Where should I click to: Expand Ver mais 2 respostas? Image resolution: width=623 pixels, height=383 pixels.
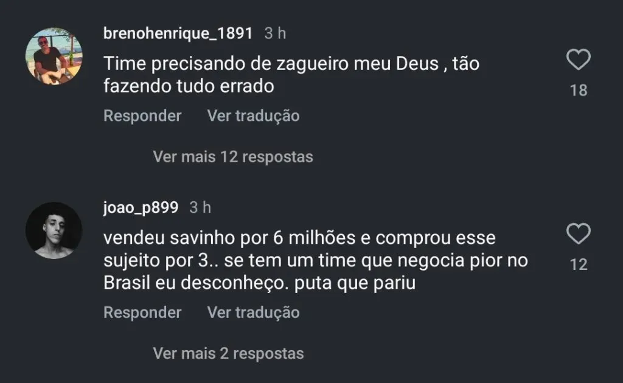[228, 353]
